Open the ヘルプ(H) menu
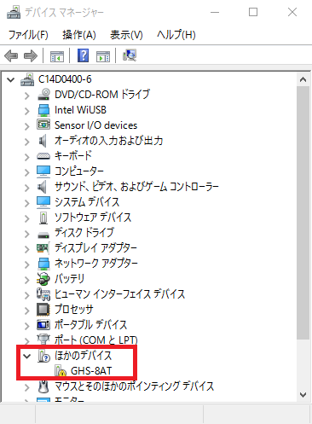This screenshot has height=424, width=312. click(176, 35)
